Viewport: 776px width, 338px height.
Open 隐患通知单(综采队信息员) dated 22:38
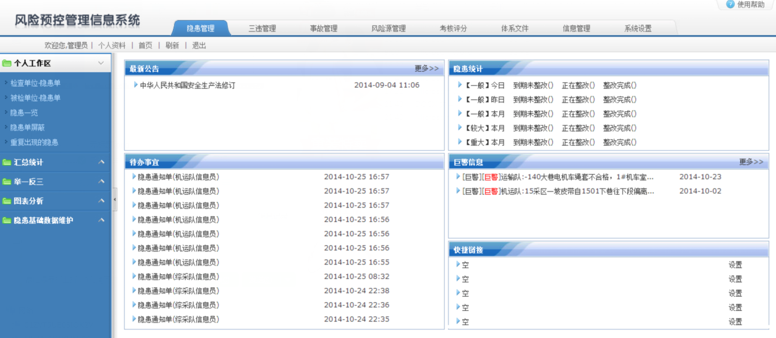[x=178, y=290]
